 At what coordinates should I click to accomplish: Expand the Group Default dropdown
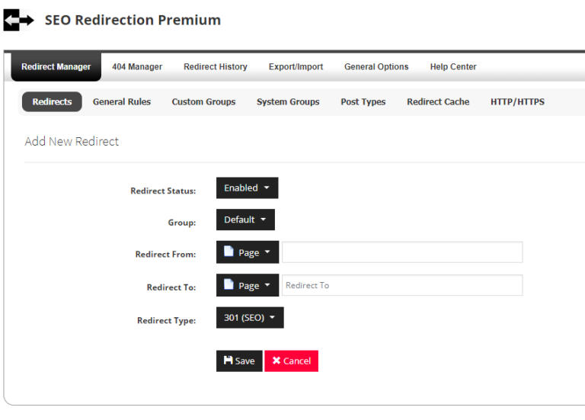pos(245,220)
